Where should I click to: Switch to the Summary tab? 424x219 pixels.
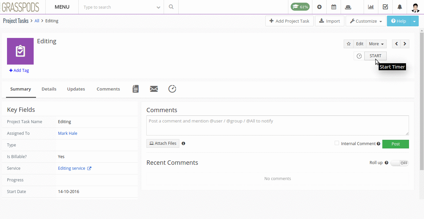pyautogui.click(x=21, y=89)
